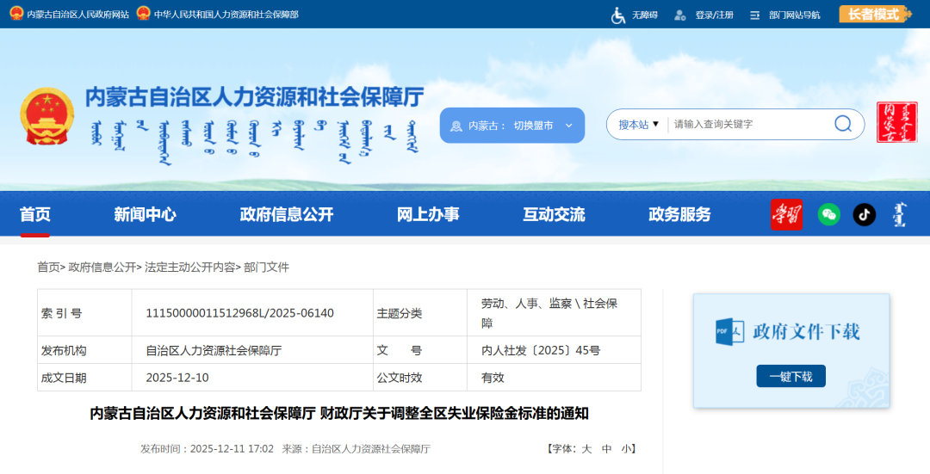This screenshot has height=474, width=930.
Task: Click the emblem before 中华人民共和国人力资源和社会保障部
Action: point(143,14)
